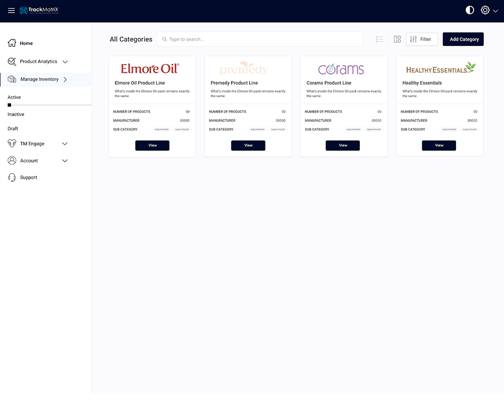The width and height of the screenshot is (504, 403).
Task: Click the Healthy Essentials logo
Action: pyautogui.click(x=440, y=68)
